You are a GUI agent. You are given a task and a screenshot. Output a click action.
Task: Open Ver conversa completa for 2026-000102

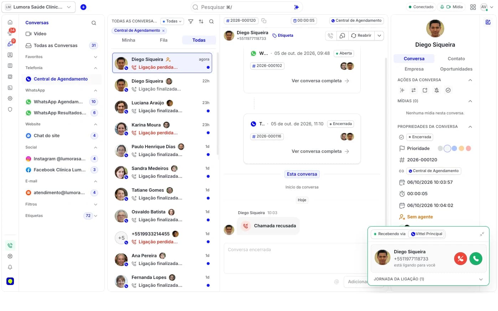[x=320, y=81]
